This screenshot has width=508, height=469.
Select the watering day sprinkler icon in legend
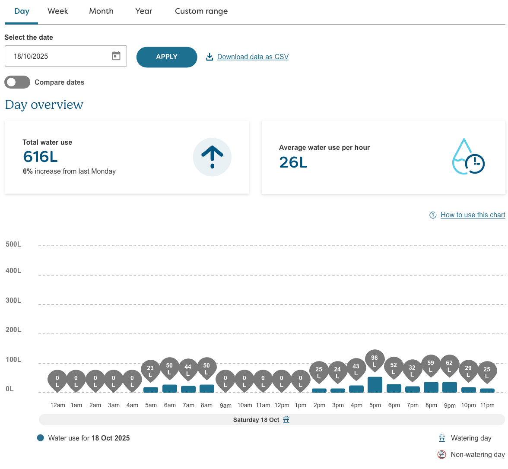point(441,438)
